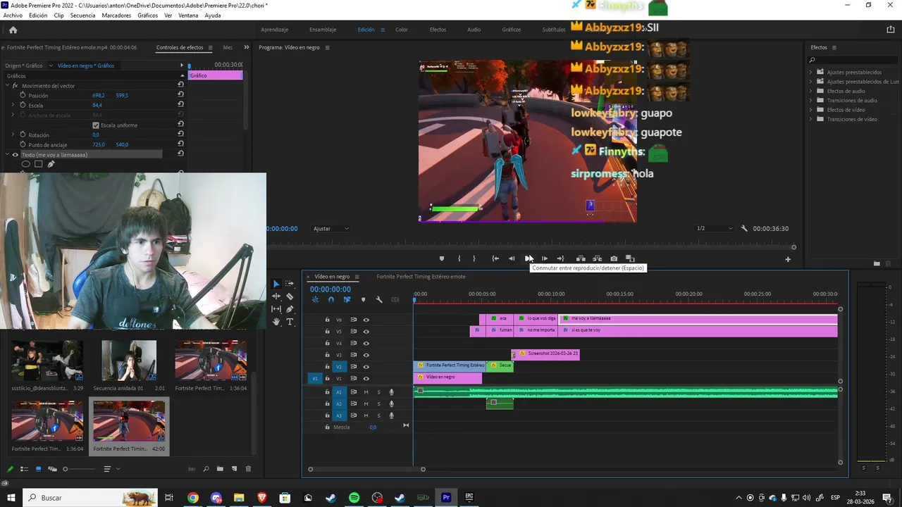
Task: Open the Secuencia menu
Action: (x=82, y=15)
